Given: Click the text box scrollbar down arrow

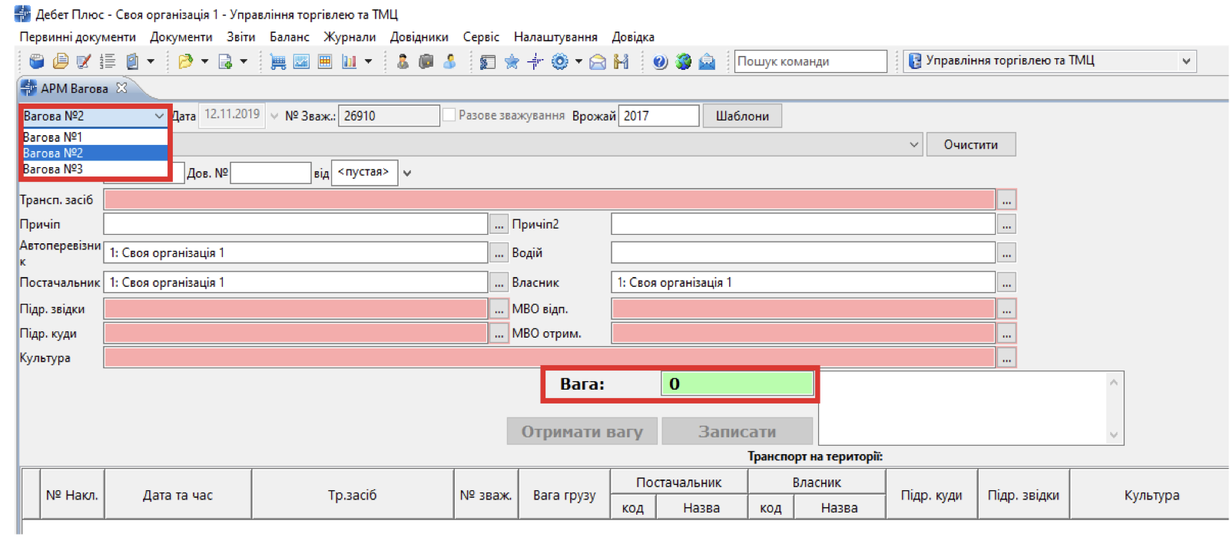Looking at the screenshot, I should point(1114,435).
